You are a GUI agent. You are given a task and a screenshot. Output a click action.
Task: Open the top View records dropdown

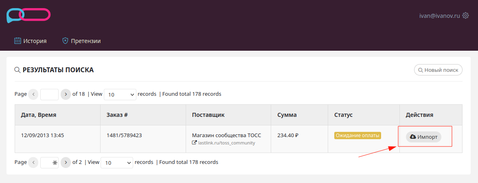tap(120, 95)
